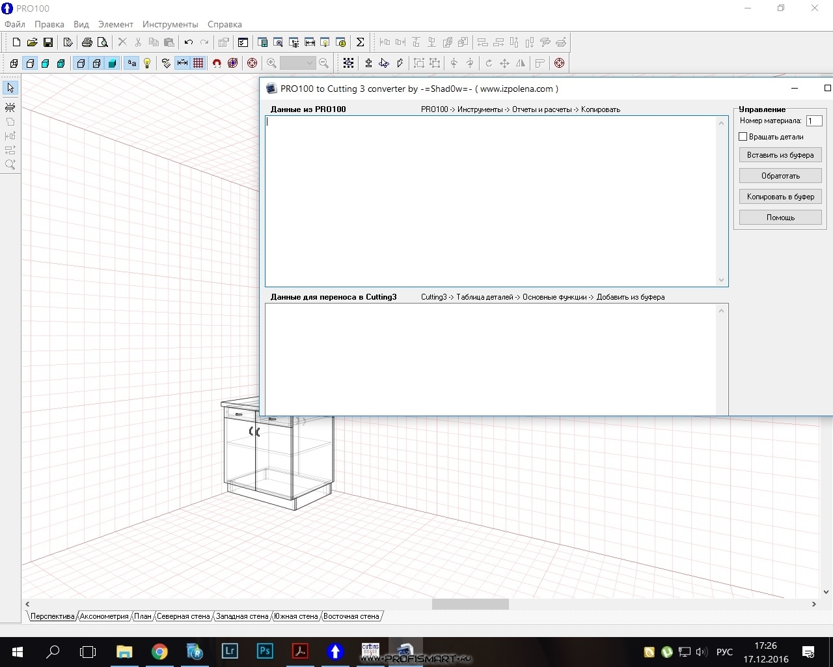Toggle solid teal shading cube mode
The image size is (833, 667).
coord(112,63)
